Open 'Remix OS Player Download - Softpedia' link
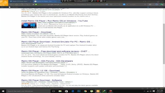Screen dimensions: 165x93 click(42, 80)
